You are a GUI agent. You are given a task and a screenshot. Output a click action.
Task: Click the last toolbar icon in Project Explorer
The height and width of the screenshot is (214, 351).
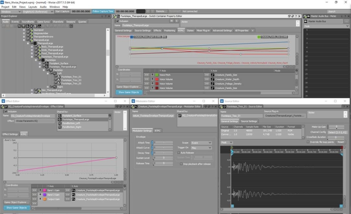(x=71, y=26)
